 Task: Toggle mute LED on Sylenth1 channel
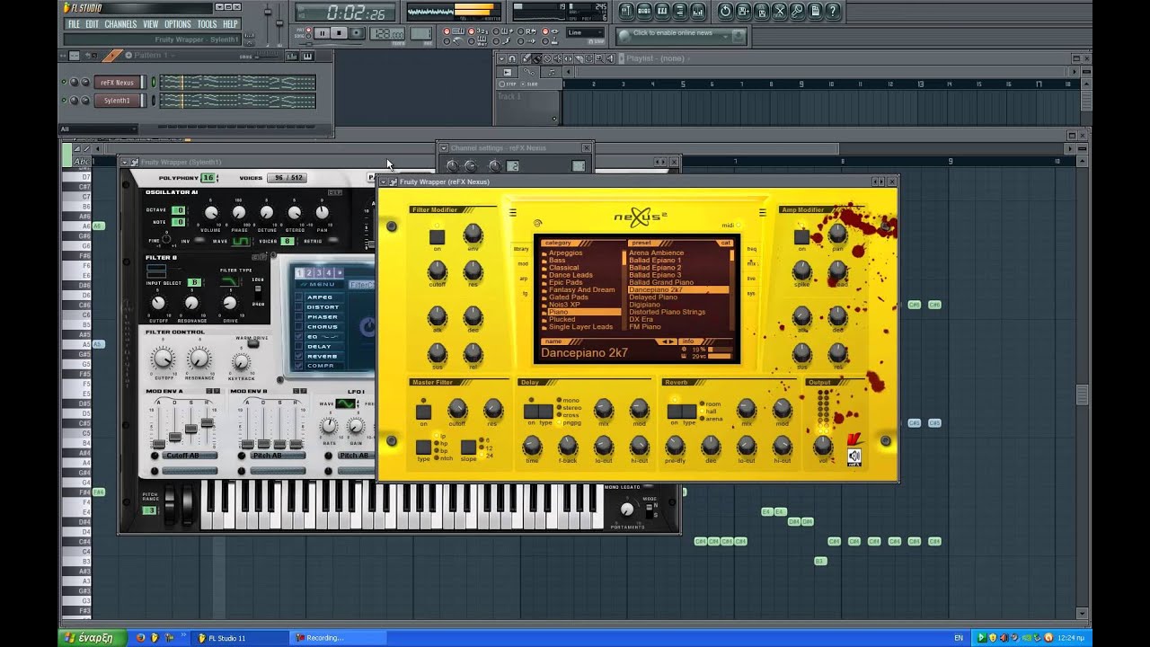(64, 101)
